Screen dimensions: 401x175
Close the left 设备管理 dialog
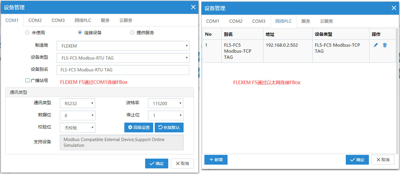point(193,7)
